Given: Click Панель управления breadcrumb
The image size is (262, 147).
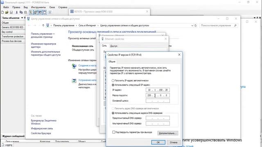Looking at the screenshot, I should (x=64, y=25).
